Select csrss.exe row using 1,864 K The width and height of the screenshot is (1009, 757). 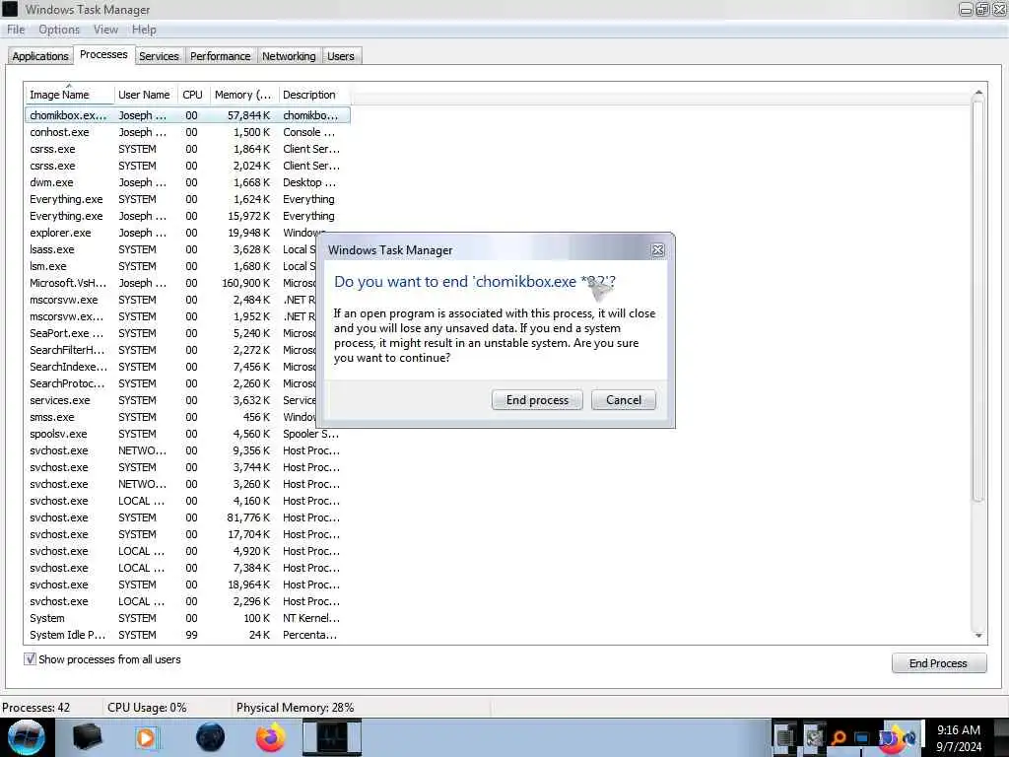[187, 149]
